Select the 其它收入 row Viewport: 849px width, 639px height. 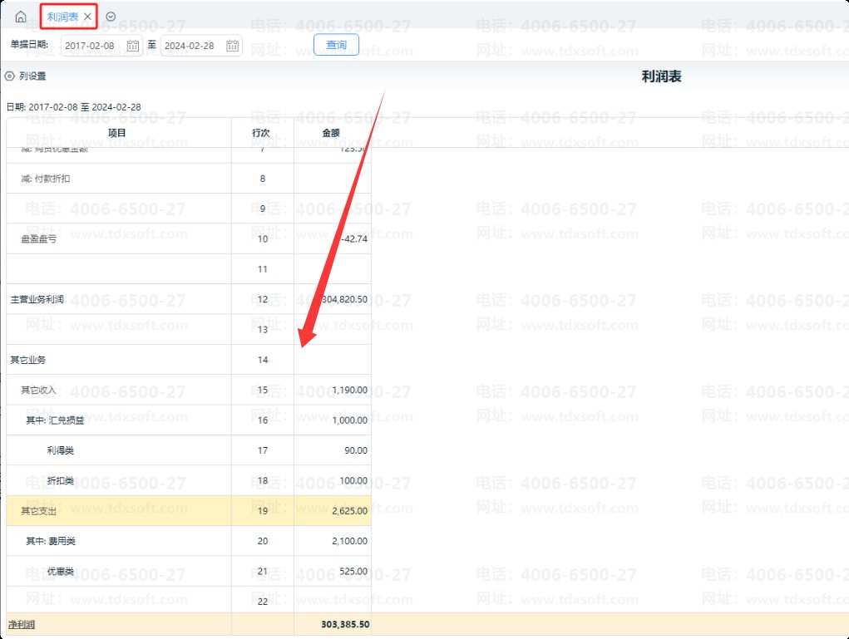pyautogui.click(x=39, y=390)
